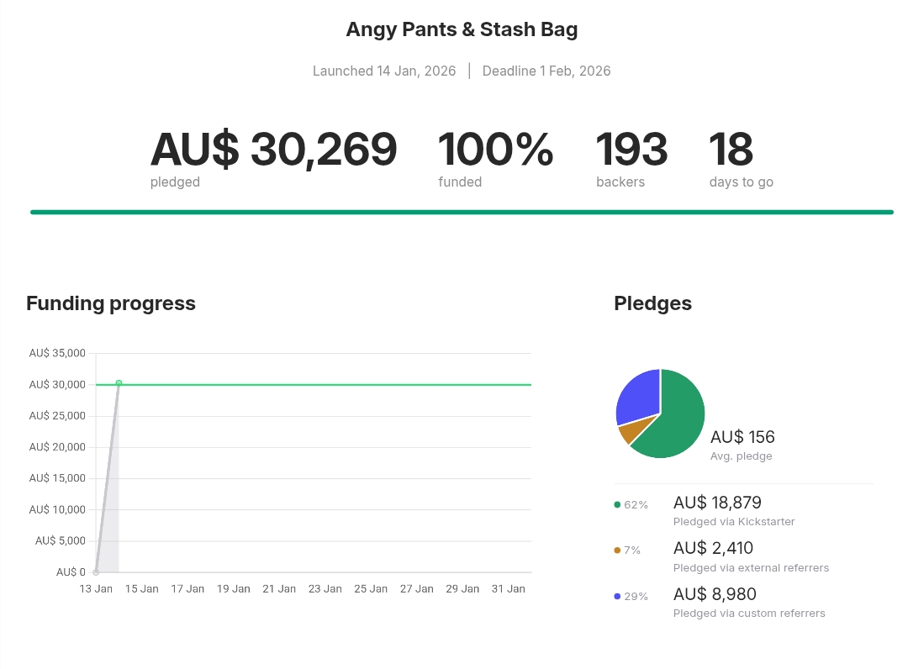Click the AU$ 18,879 Kickstarter pledge amount
The height and width of the screenshot is (669, 908).
[717, 503]
